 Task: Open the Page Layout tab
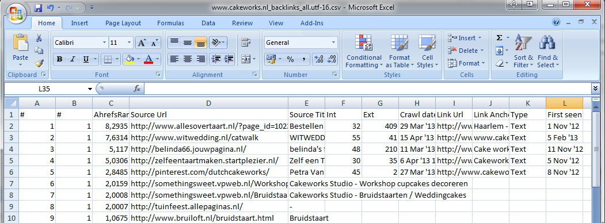click(x=123, y=23)
